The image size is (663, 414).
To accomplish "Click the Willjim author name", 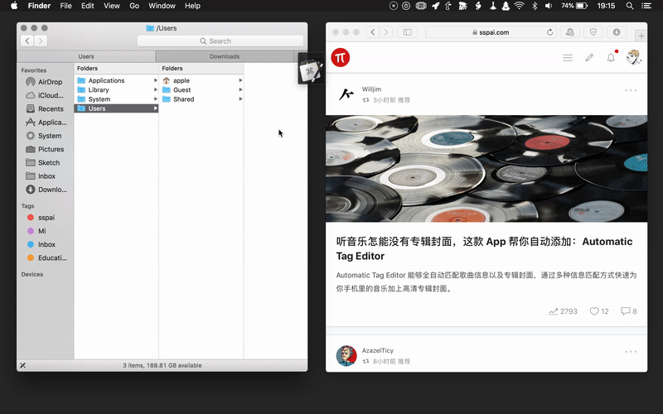I will click(x=372, y=89).
